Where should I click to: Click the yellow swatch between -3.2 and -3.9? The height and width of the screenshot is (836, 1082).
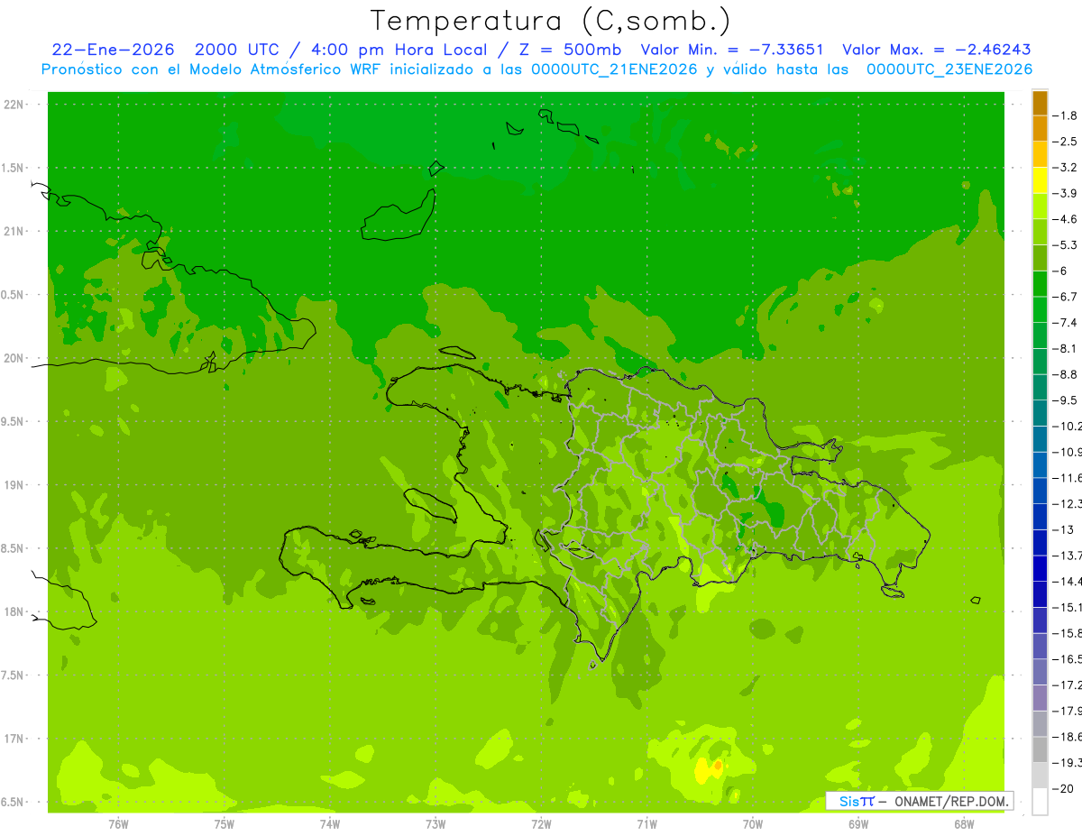(x=1041, y=180)
